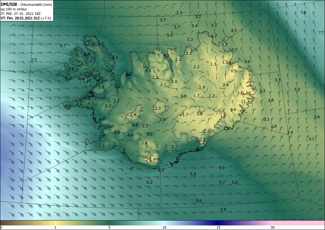Select the text "IT: Mið. 27. 01. 2021 18Z"
This screenshot has width=325, height=230.
click(x=20, y=14)
